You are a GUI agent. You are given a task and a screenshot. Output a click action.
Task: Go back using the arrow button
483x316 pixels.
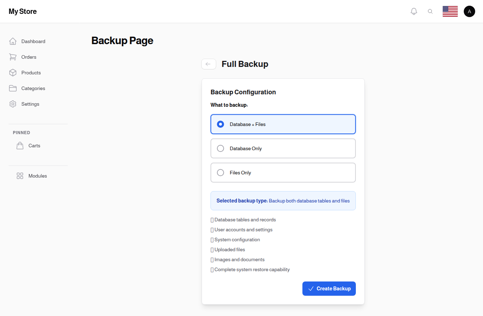209,64
